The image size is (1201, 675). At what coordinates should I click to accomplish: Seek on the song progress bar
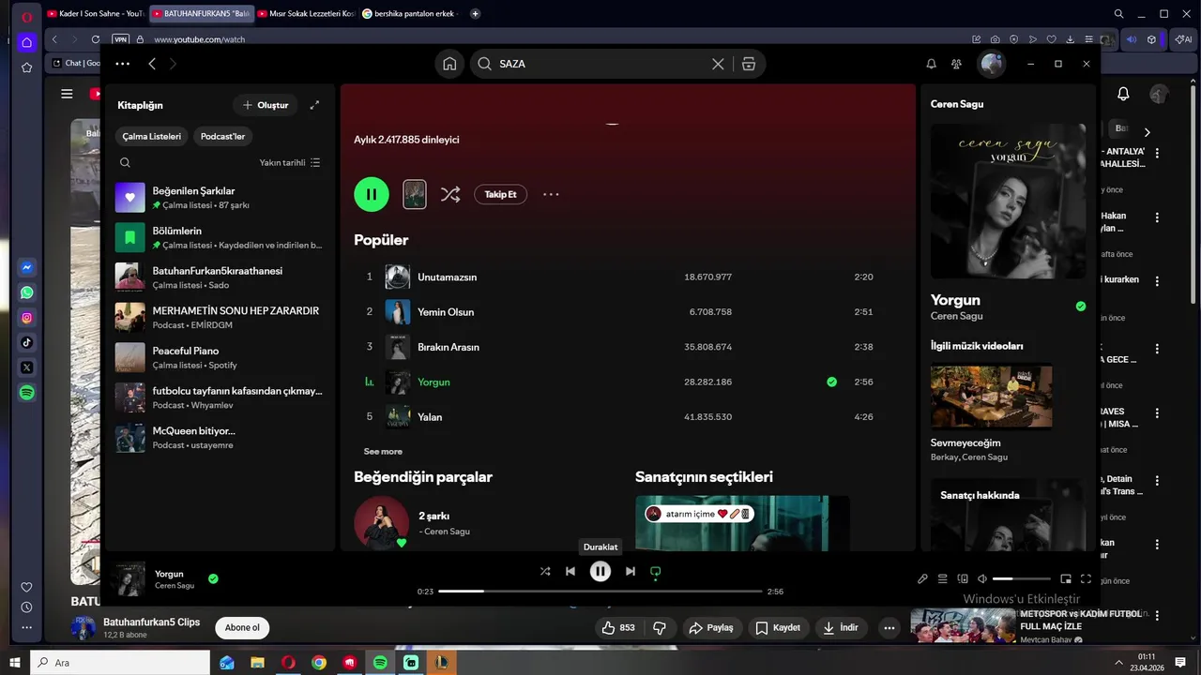click(600, 592)
